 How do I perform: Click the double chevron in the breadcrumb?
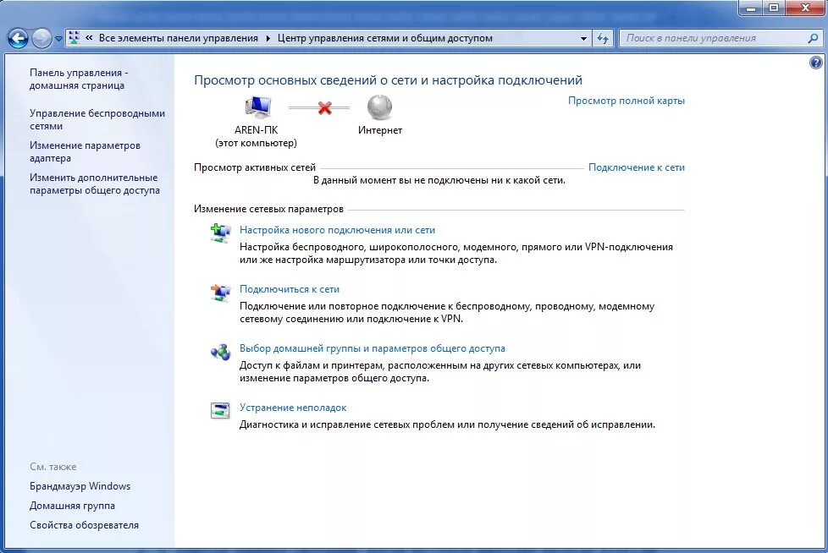[x=89, y=38]
